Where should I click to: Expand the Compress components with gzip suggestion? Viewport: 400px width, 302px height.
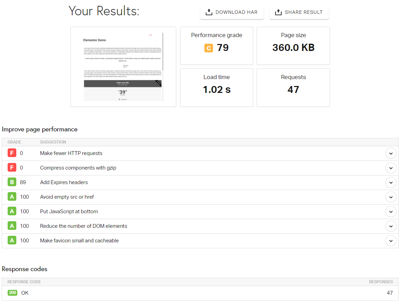391,167
